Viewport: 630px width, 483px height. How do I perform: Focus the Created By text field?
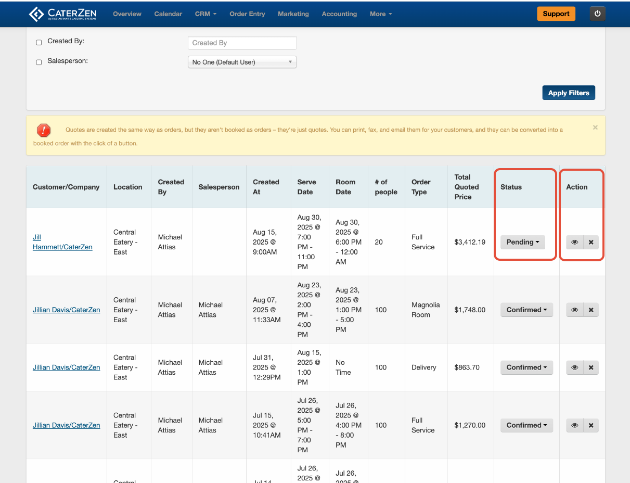point(242,43)
